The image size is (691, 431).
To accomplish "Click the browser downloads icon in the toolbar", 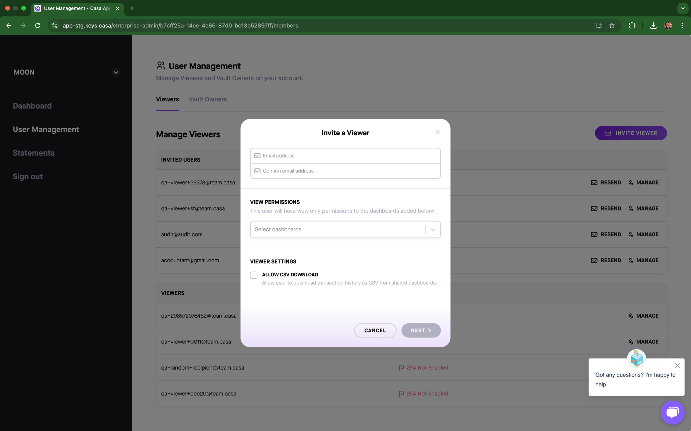I will click(652, 25).
